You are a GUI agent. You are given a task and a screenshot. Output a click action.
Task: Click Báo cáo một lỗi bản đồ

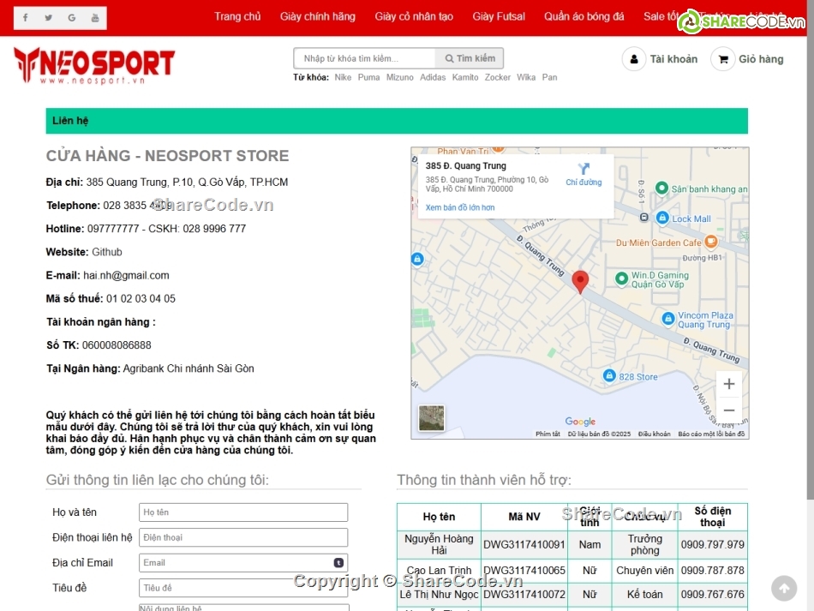pos(711,434)
